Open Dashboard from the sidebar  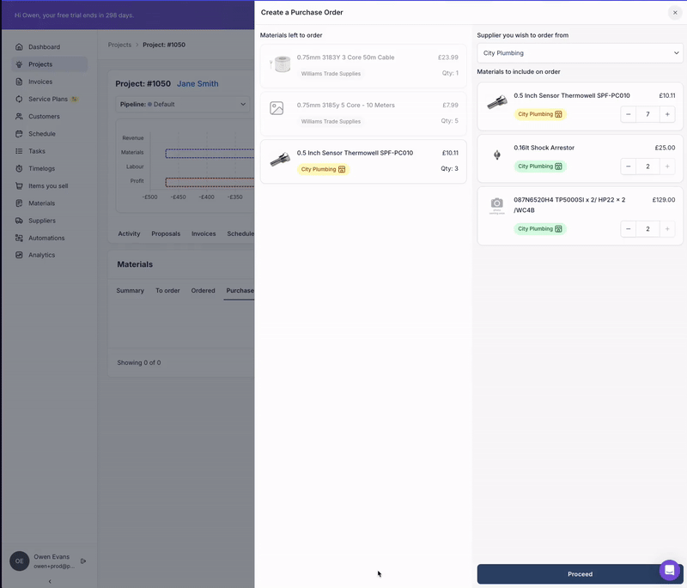[x=44, y=47]
